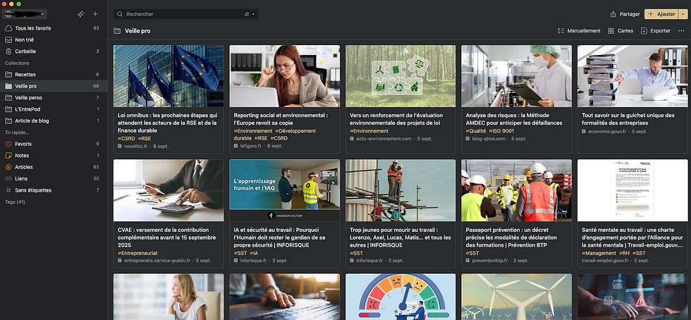The image size is (691, 320).
Task: Click the #Entrepreneuriat tag
Action: coord(138,253)
